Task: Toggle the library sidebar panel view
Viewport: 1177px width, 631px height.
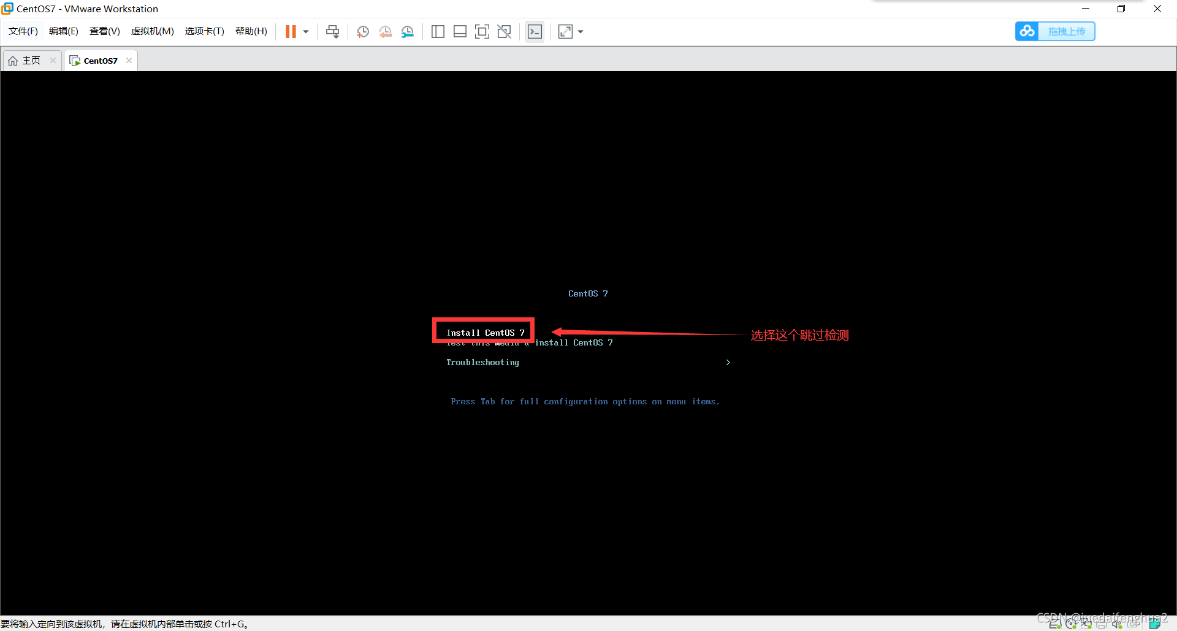Action: click(x=438, y=31)
